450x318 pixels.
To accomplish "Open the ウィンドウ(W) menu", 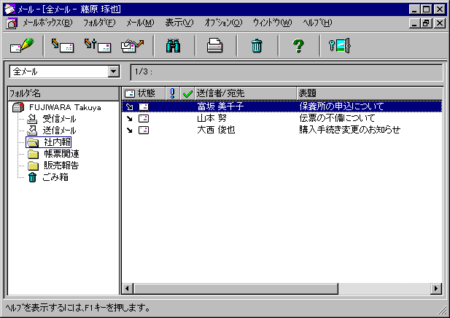I will tap(272, 23).
